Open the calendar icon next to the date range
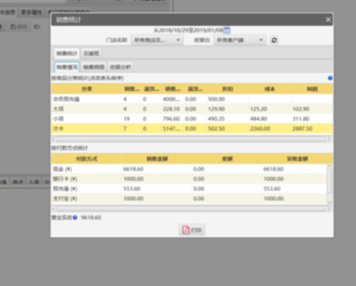 [227, 30]
